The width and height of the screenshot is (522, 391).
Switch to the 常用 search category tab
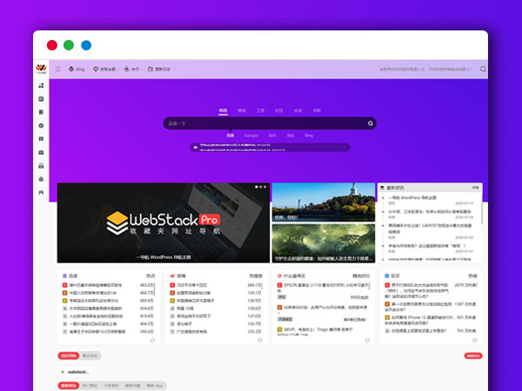[223, 110]
